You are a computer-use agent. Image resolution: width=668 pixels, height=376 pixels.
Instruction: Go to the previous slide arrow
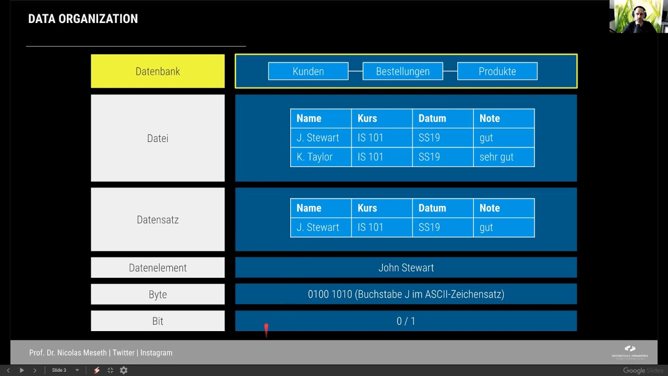point(8,370)
